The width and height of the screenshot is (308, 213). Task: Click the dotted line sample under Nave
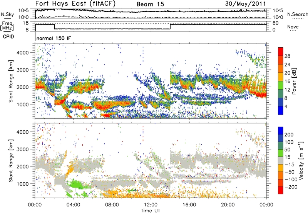(293, 31)
